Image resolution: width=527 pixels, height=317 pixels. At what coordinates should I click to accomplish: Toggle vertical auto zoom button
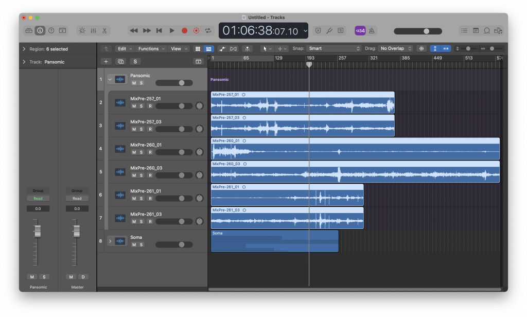435,49
